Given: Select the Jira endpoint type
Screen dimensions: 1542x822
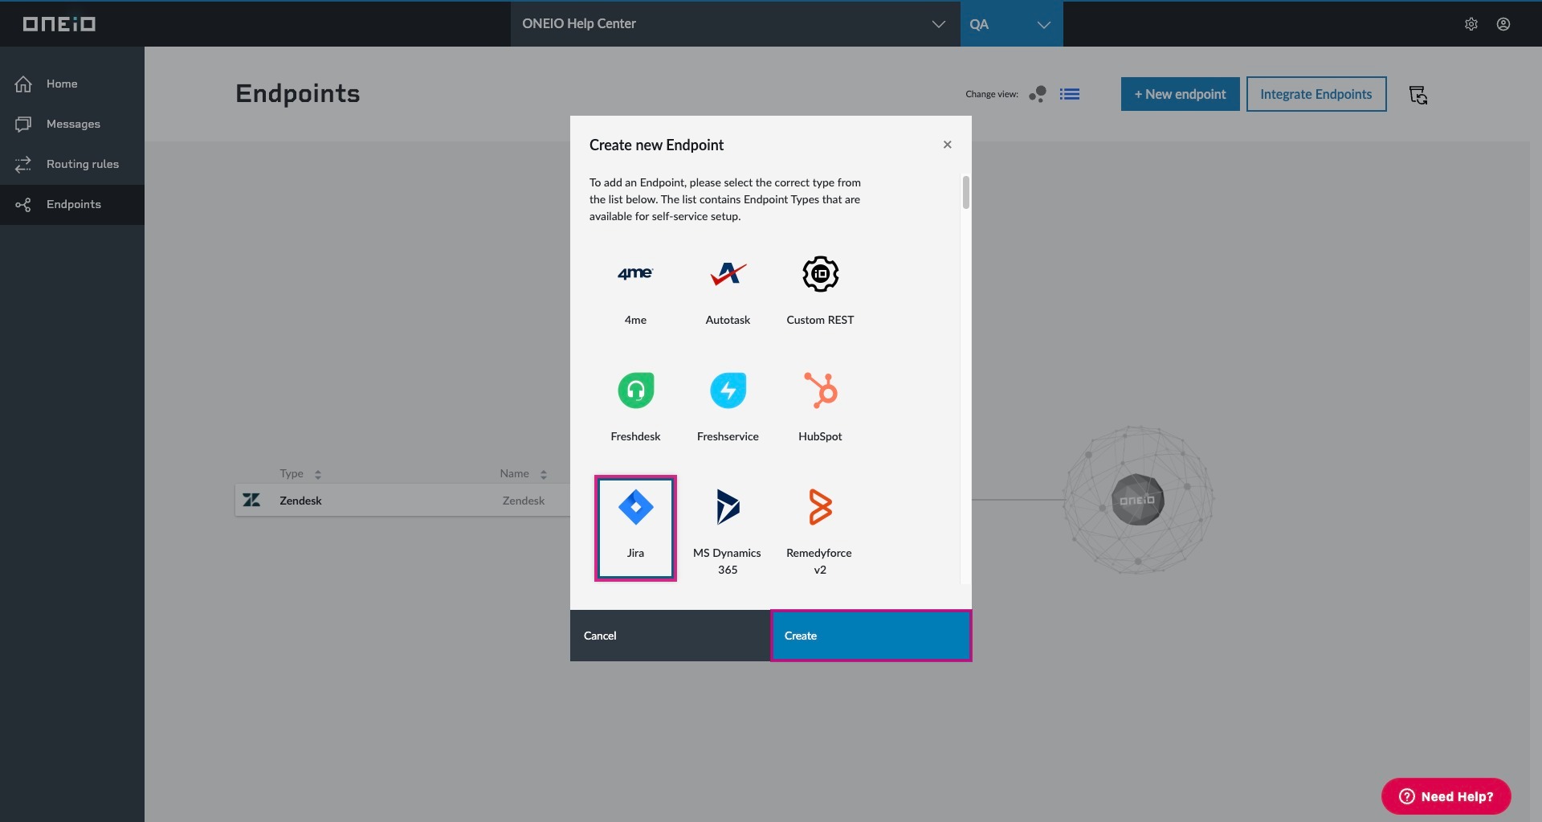Looking at the screenshot, I should (635, 528).
